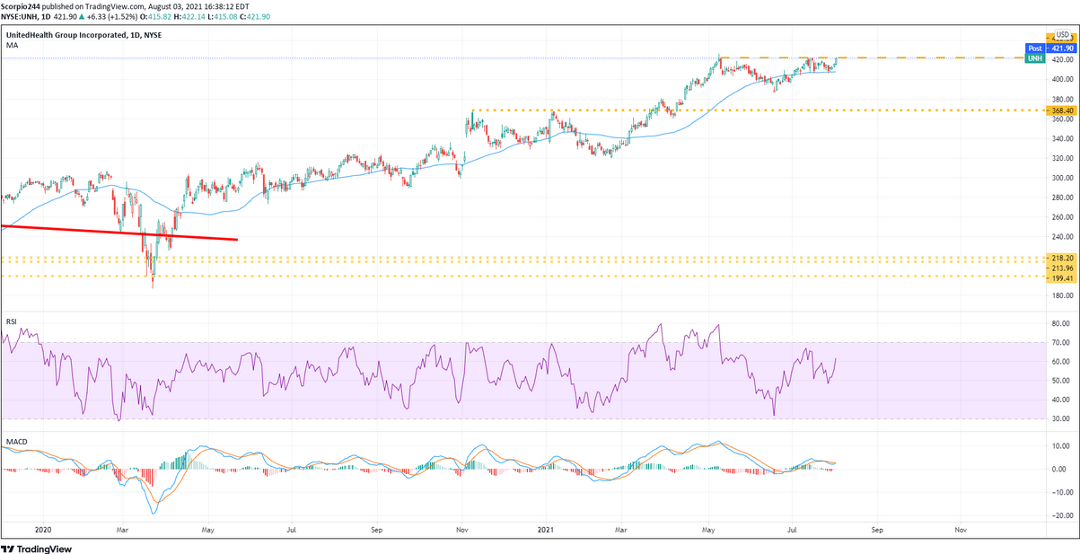This screenshot has width=1080, height=554.
Task: Click the MACD indicator label
Action: tap(16, 443)
